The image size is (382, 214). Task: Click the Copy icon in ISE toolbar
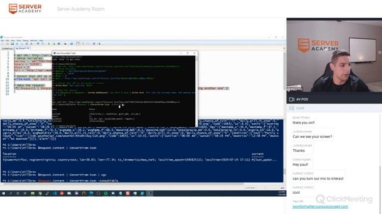(22, 43)
